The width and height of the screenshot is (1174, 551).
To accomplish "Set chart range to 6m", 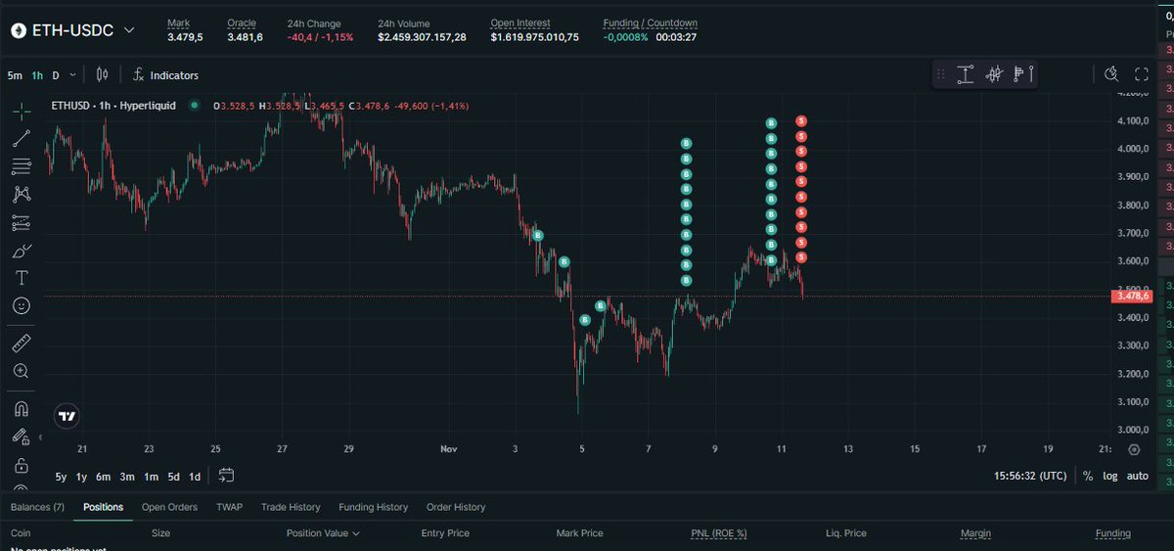I will click(104, 477).
